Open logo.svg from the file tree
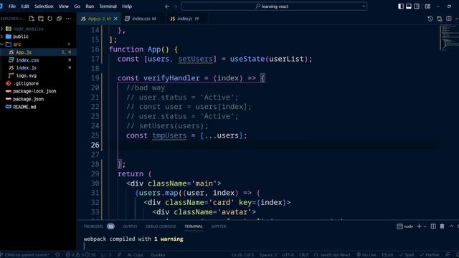The height and width of the screenshot is (258, 459). click(38, 75)
